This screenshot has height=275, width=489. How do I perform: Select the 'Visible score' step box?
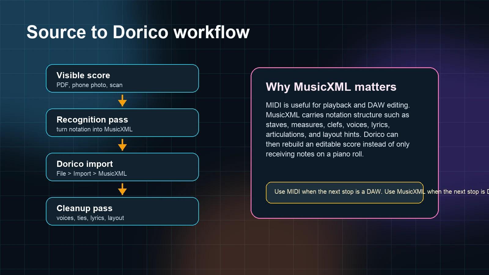click(x=122, y=78)
